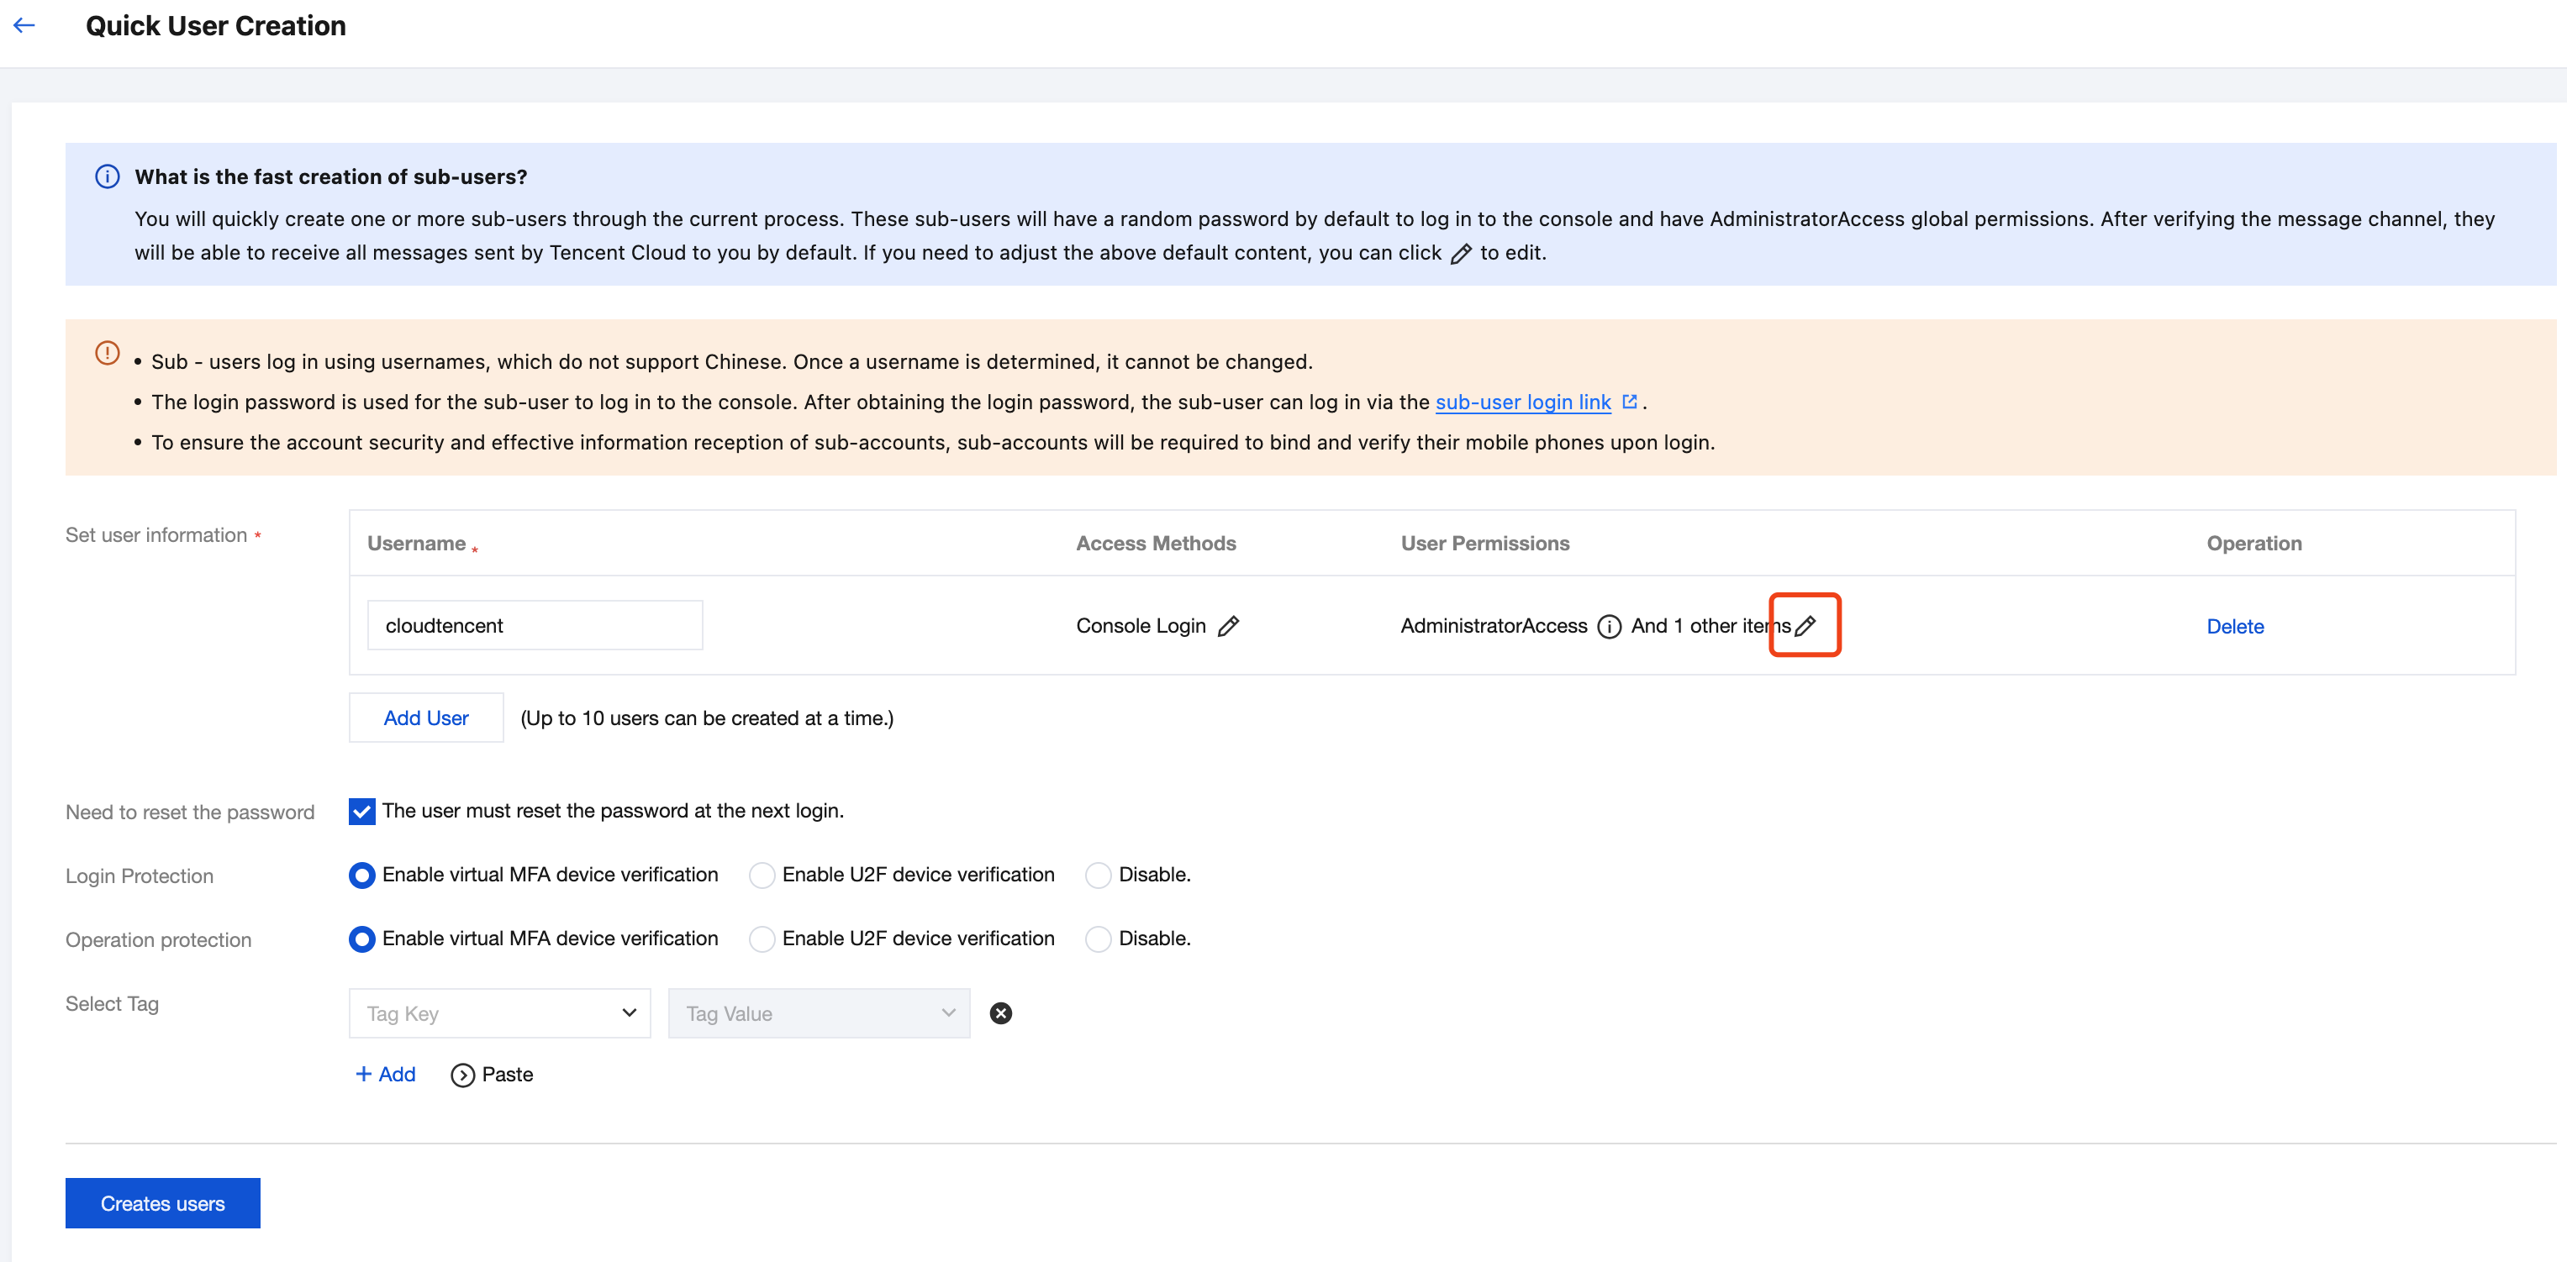Uncheck must reset password checkbox
The image size is (2567, 1262).
[361, 811]
